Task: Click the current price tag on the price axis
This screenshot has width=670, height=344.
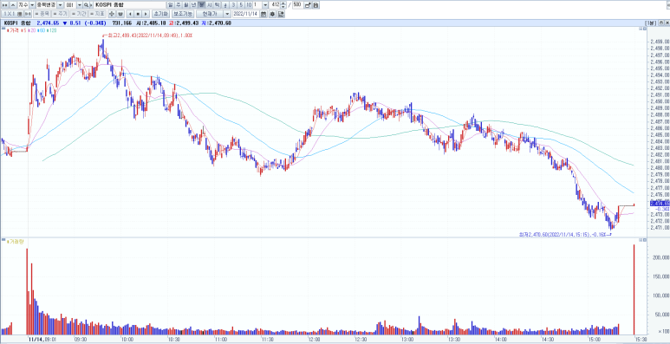Action: (660, 204)
